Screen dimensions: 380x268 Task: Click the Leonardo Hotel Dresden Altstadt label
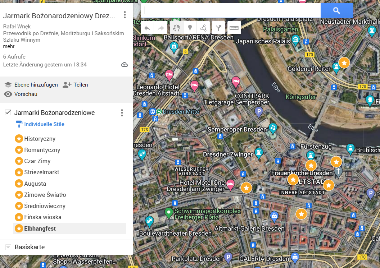(157, 90)
